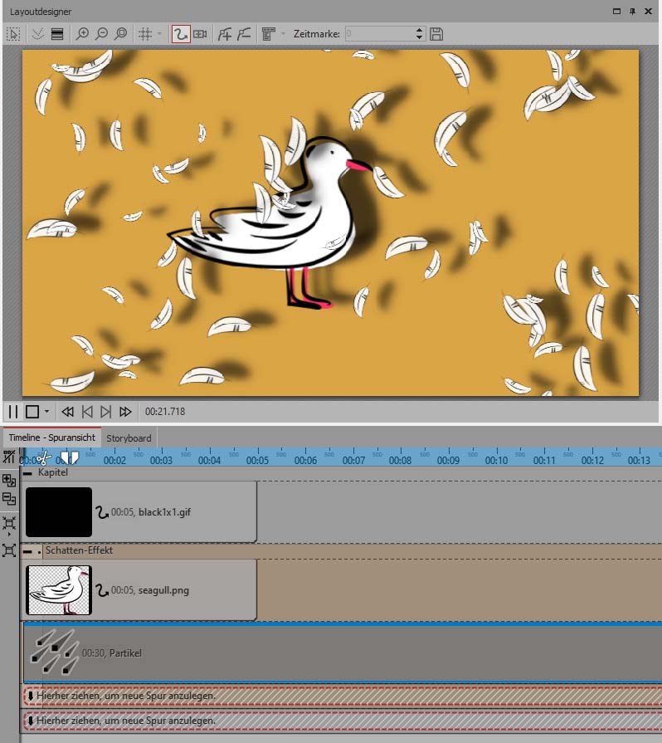662x743 pixels.
Task: Click the 00:21.718 playback time display
Action: (x=165, y=412)
